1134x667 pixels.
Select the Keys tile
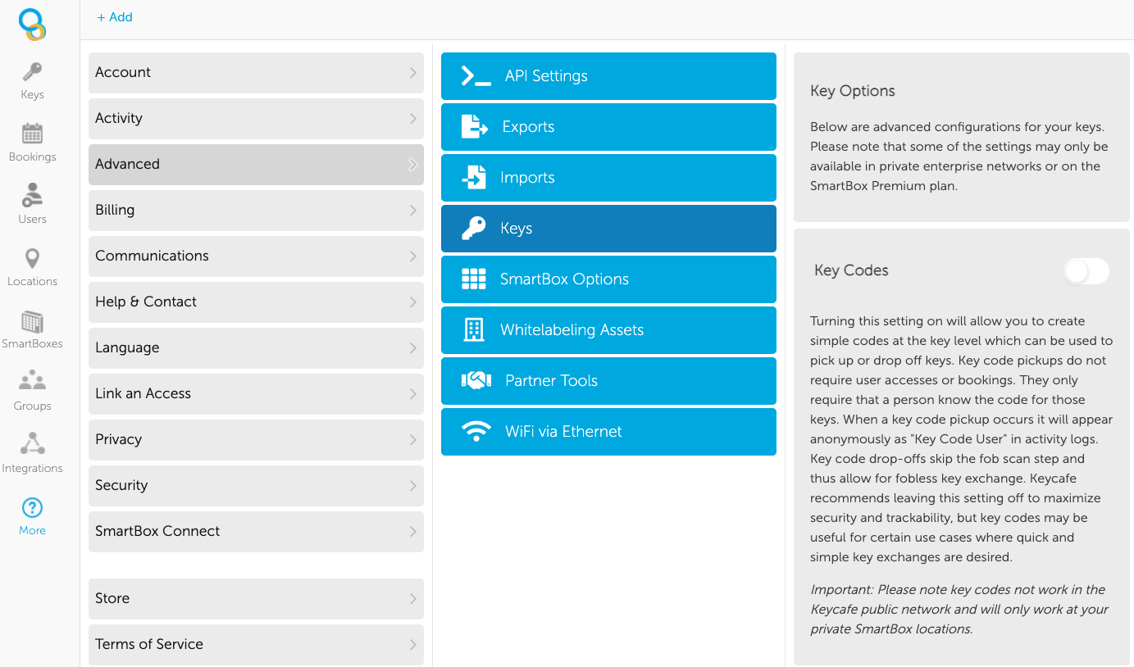608,229
